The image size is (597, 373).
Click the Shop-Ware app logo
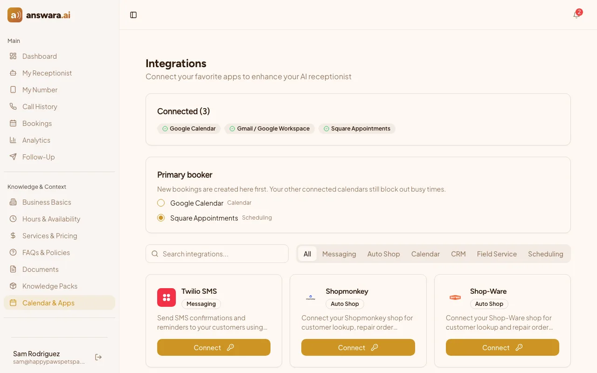coord(455,297)
